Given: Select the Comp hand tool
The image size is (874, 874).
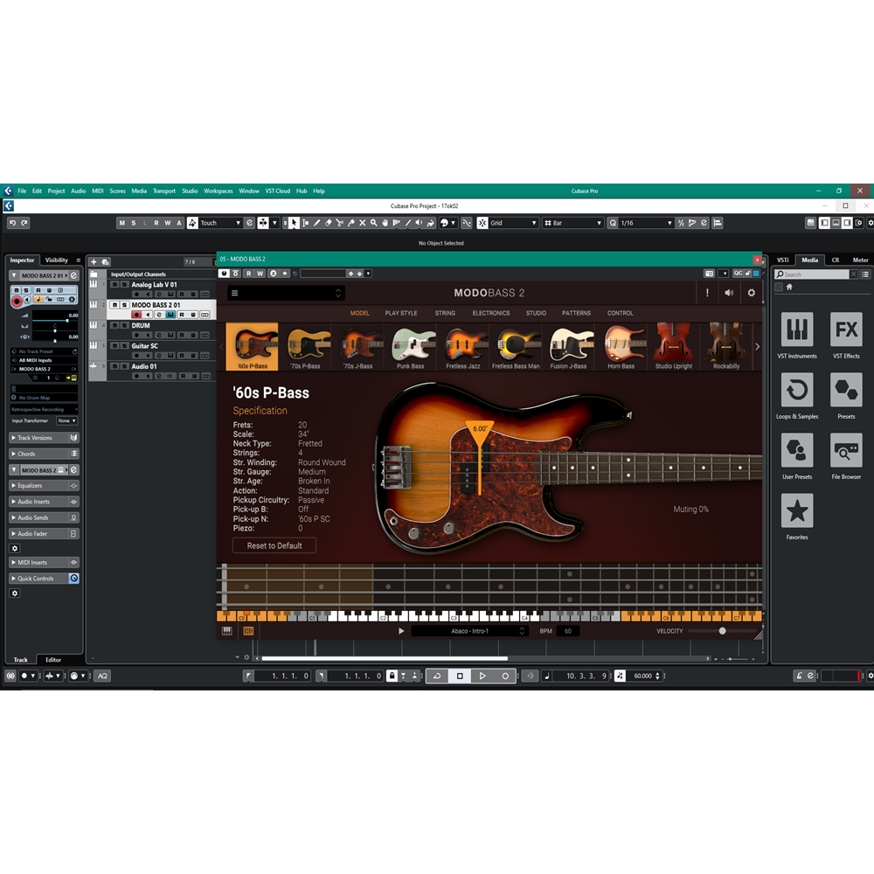Looking at the screenshot, I should (385, 223).
